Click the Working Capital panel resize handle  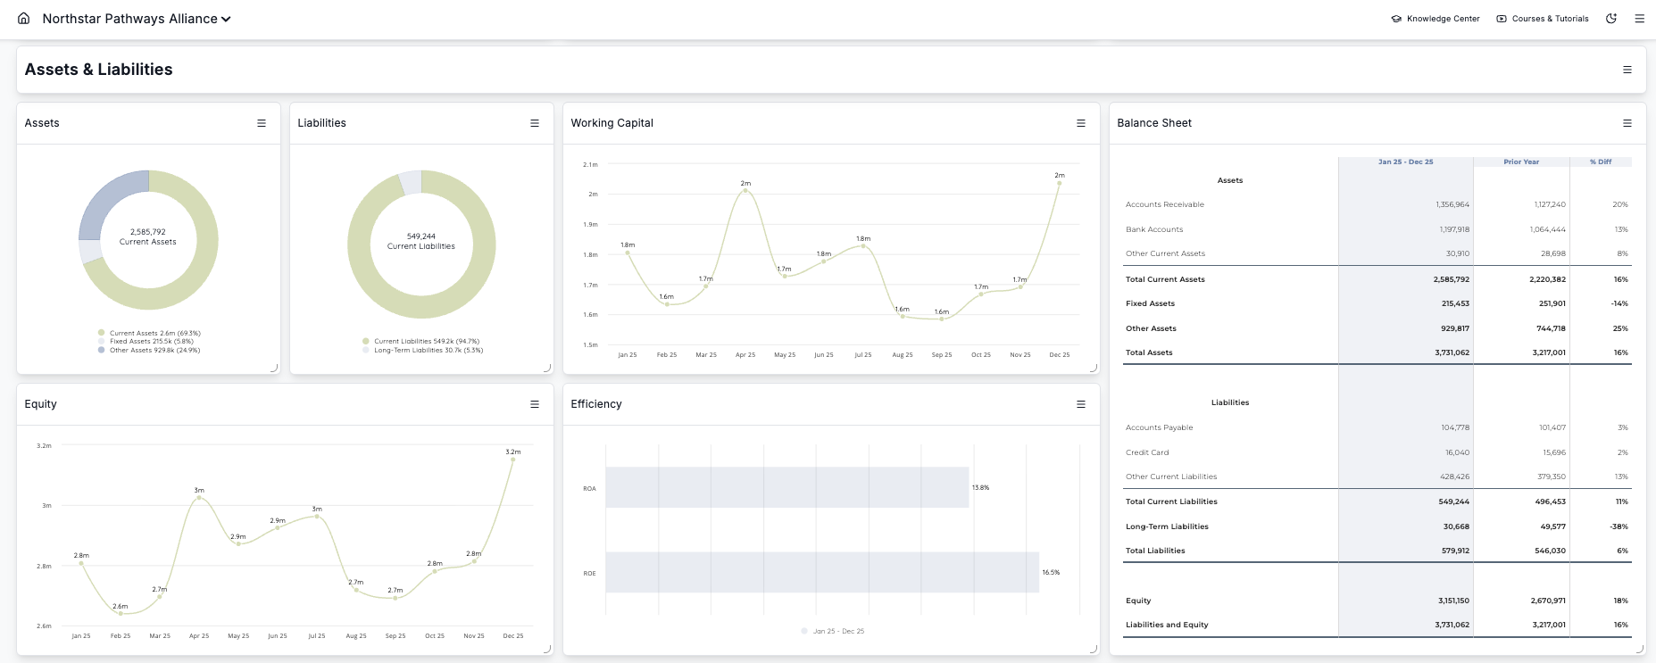coord(1094,368)
